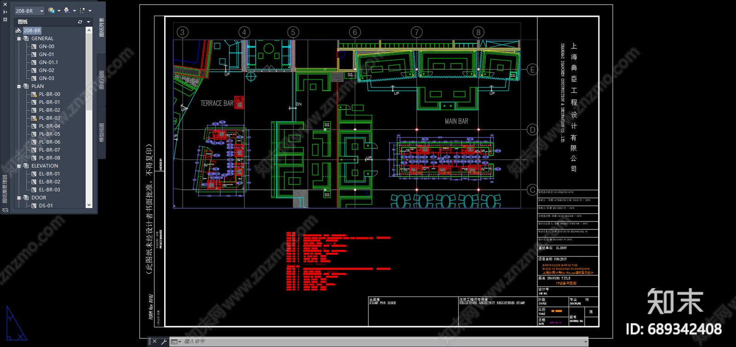Collapse the GENERAL subset
Viewport: 736px width, 347px height.
click(x=19, y=39)
